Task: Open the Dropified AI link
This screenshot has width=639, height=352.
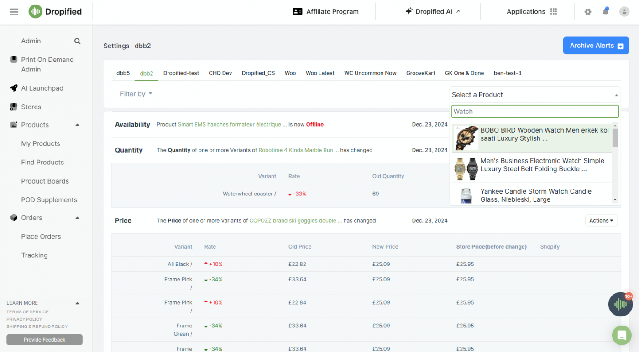Action: coord(433,12)
